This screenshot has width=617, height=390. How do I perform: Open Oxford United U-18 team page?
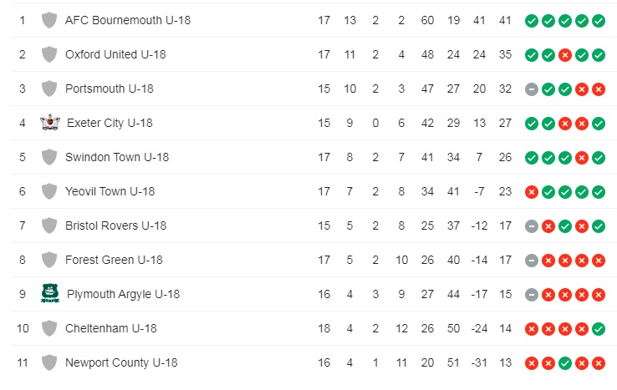[115, 54]
